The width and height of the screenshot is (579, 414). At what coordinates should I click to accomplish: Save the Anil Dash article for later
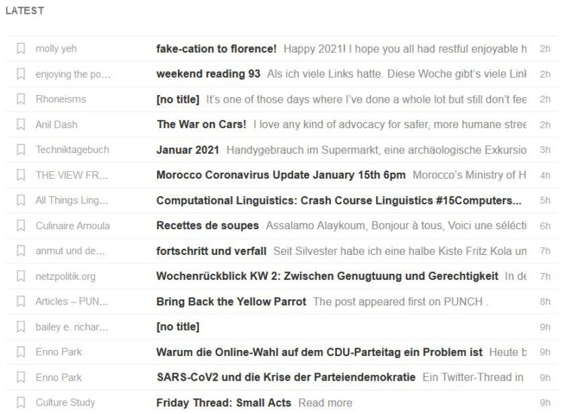[x=21, y=124]
